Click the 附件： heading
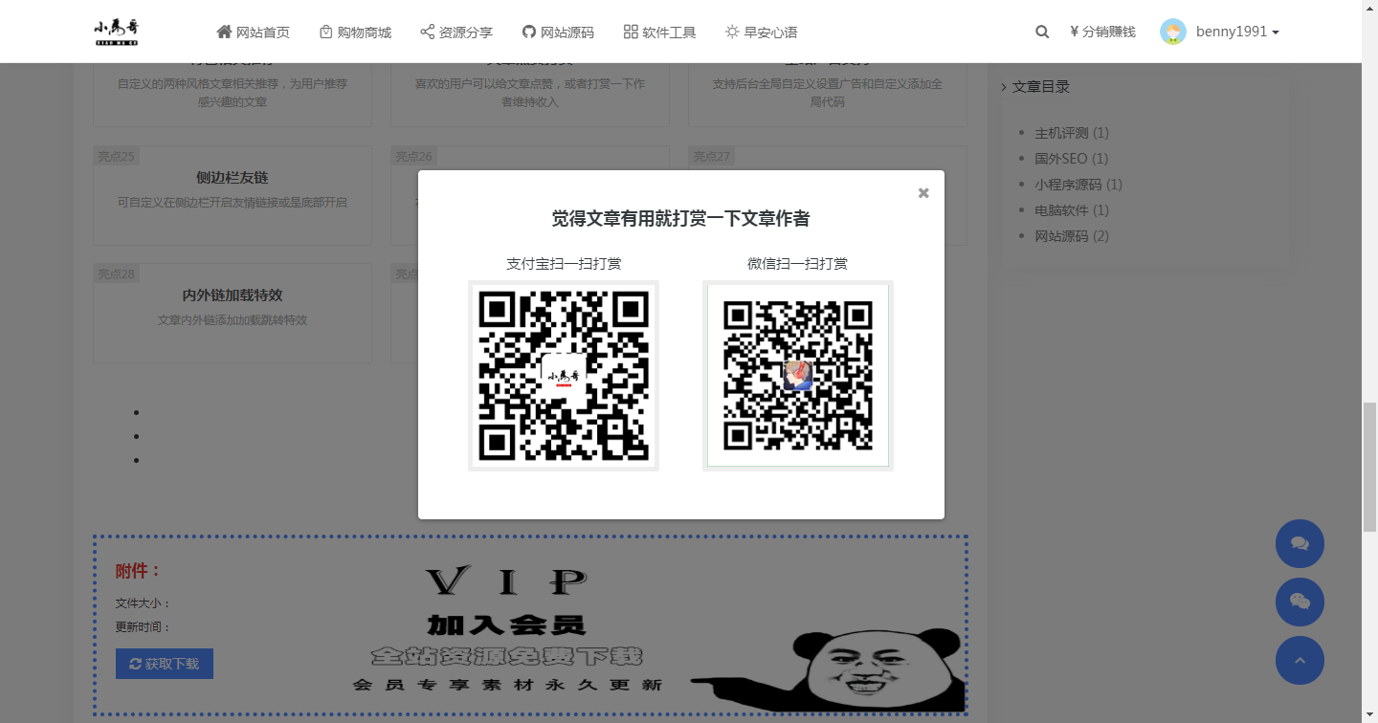This screenshot has height=723, width=1378. point(139,571)
